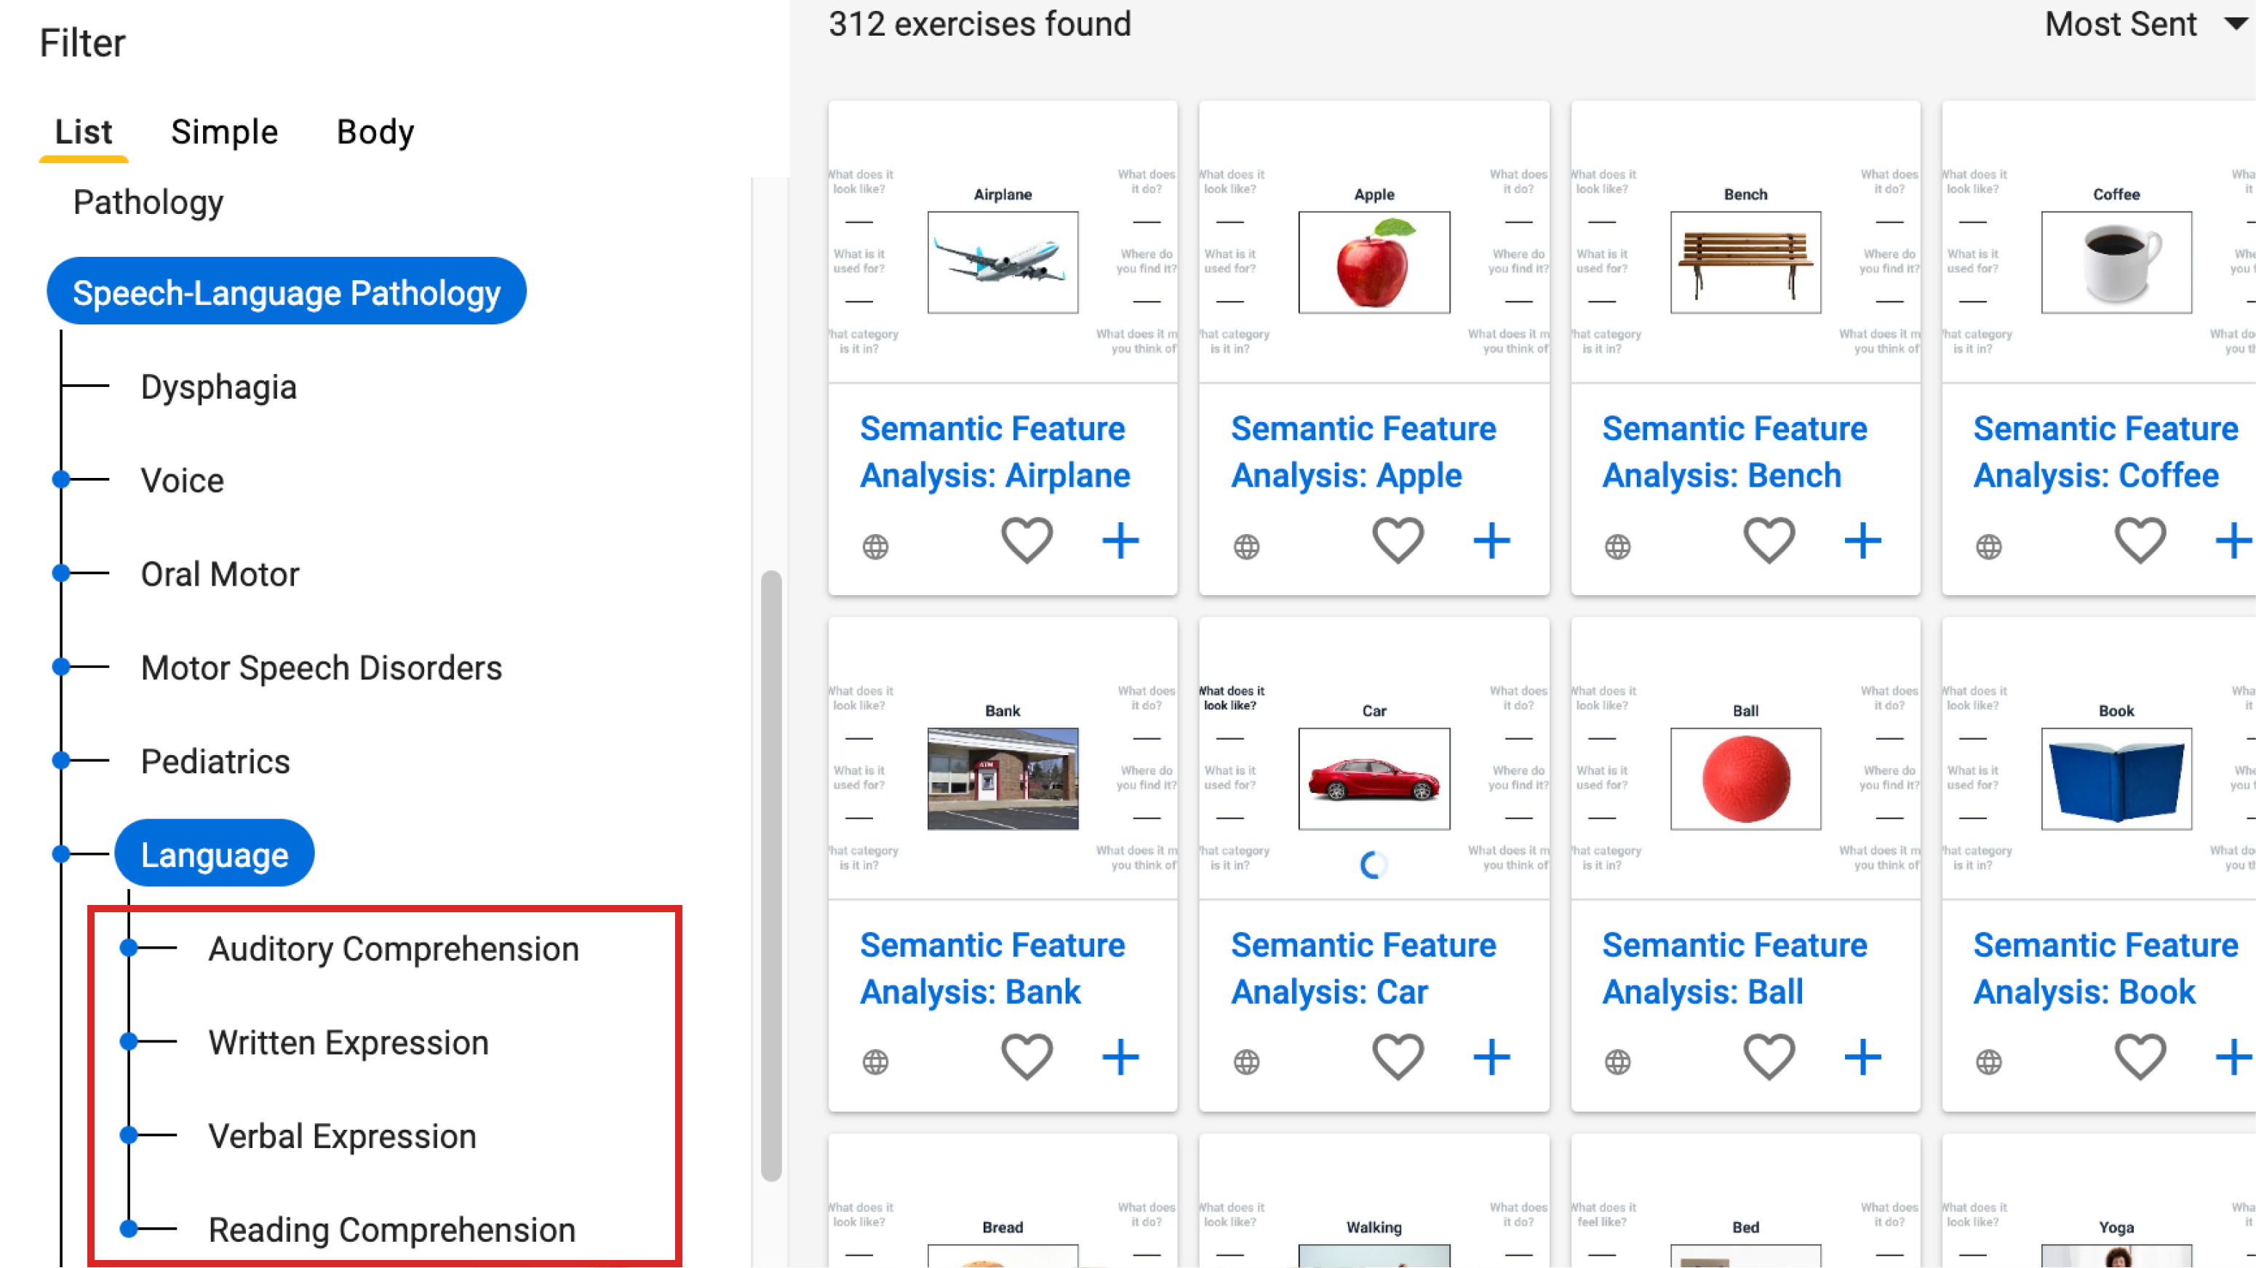2256x1268 pixels.
Task: Open Semantic Feature Analysis: Airplane link
Action: (x=995, y=452)
